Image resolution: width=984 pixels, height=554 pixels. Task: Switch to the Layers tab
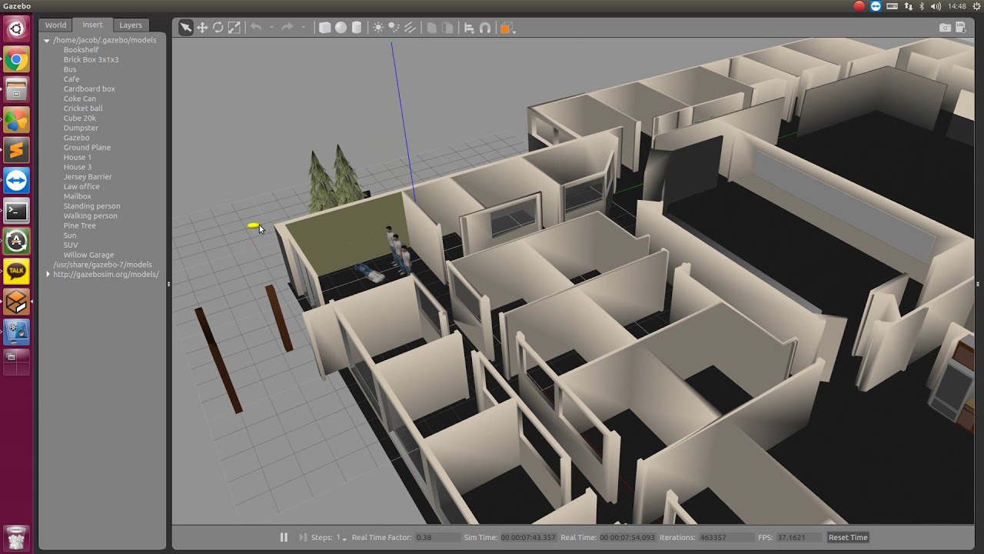pyautogui.click(x=131, y=25)
